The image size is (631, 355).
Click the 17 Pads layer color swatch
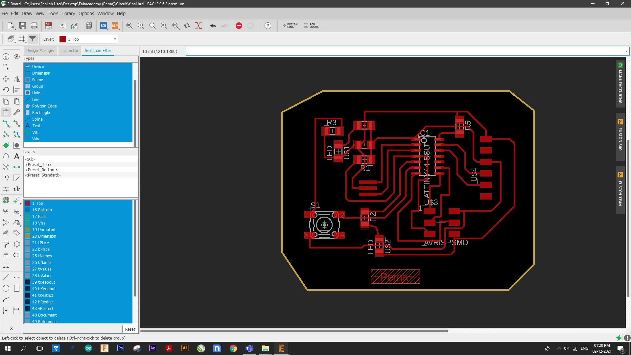tap(28, 216)
